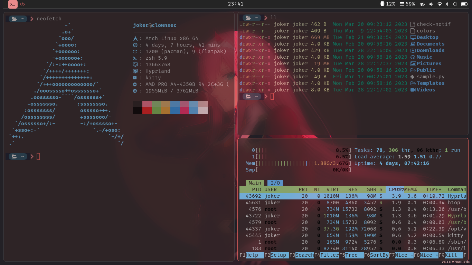The height and width of the screenshot is (265, 472).
Task: Click the 669 MB size of Desktop
Action: pos(320,37)
